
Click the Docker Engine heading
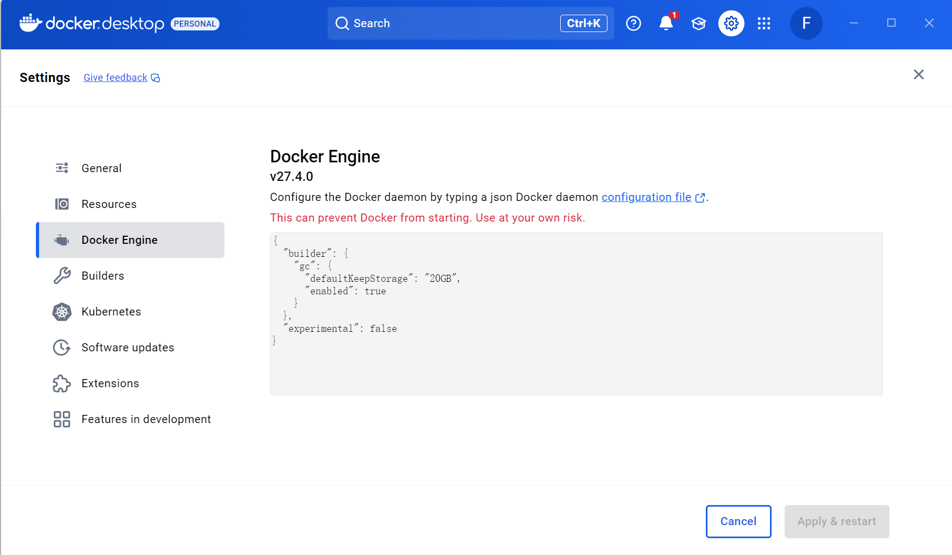(325, 156)
